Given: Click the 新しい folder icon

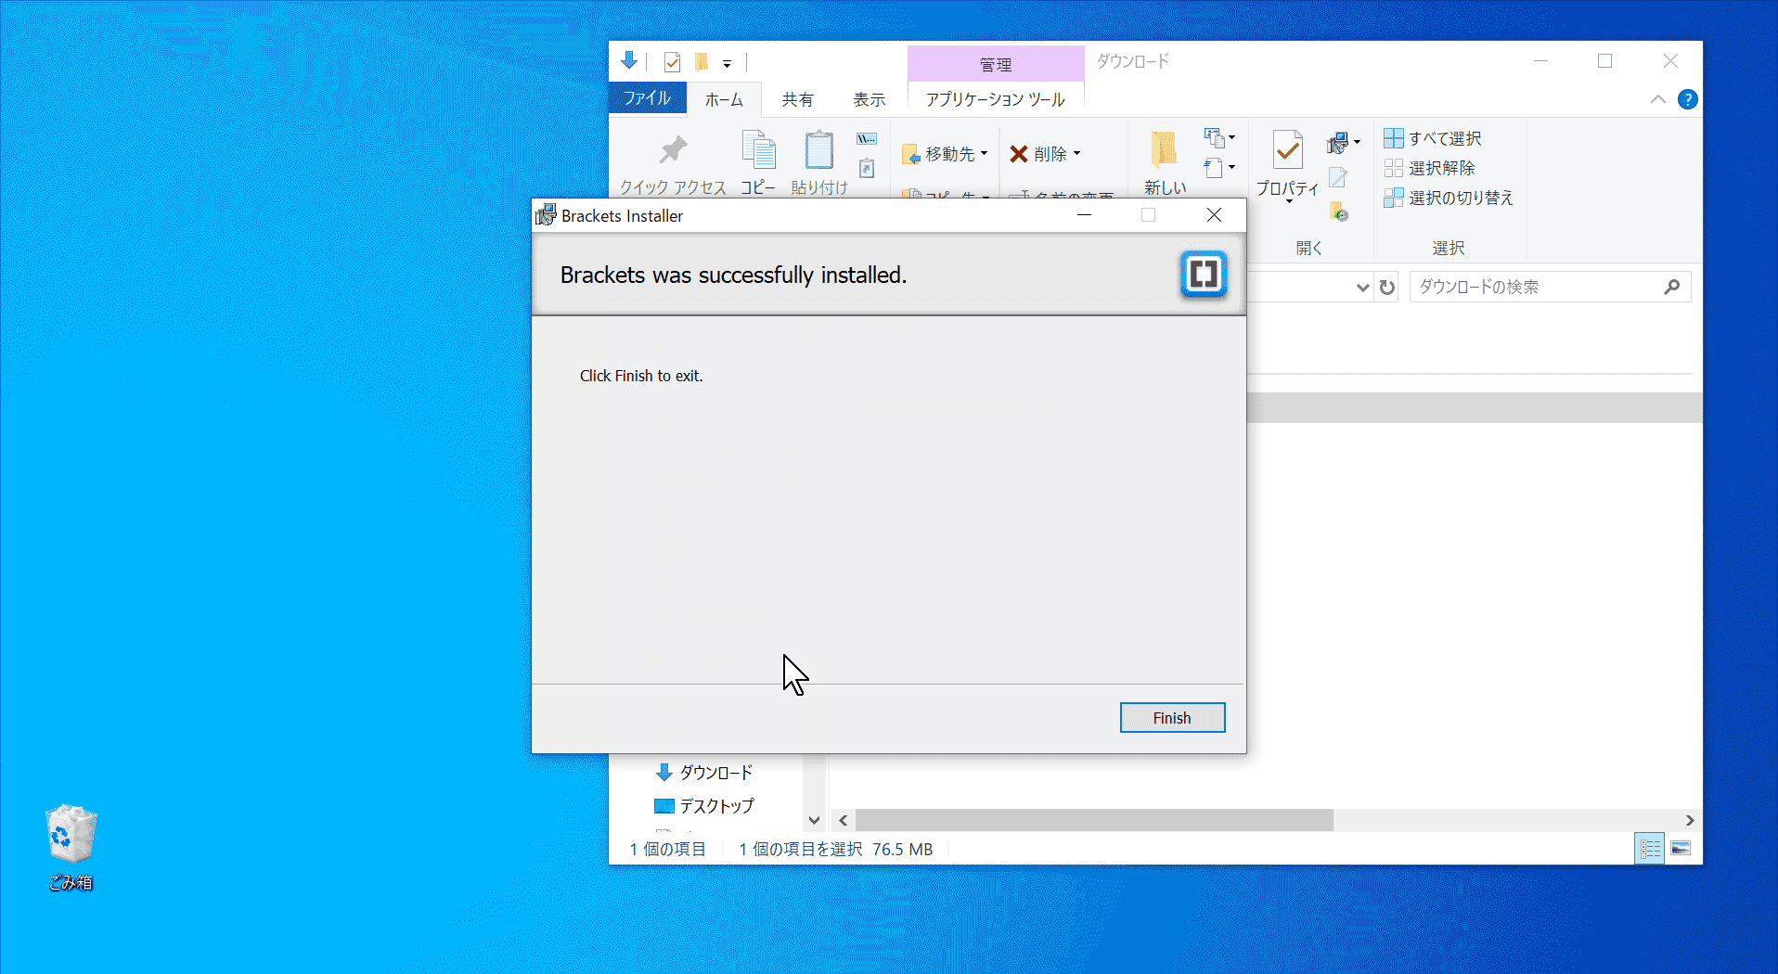Looking at the screenshot, I should click(x=1164, y=150).
